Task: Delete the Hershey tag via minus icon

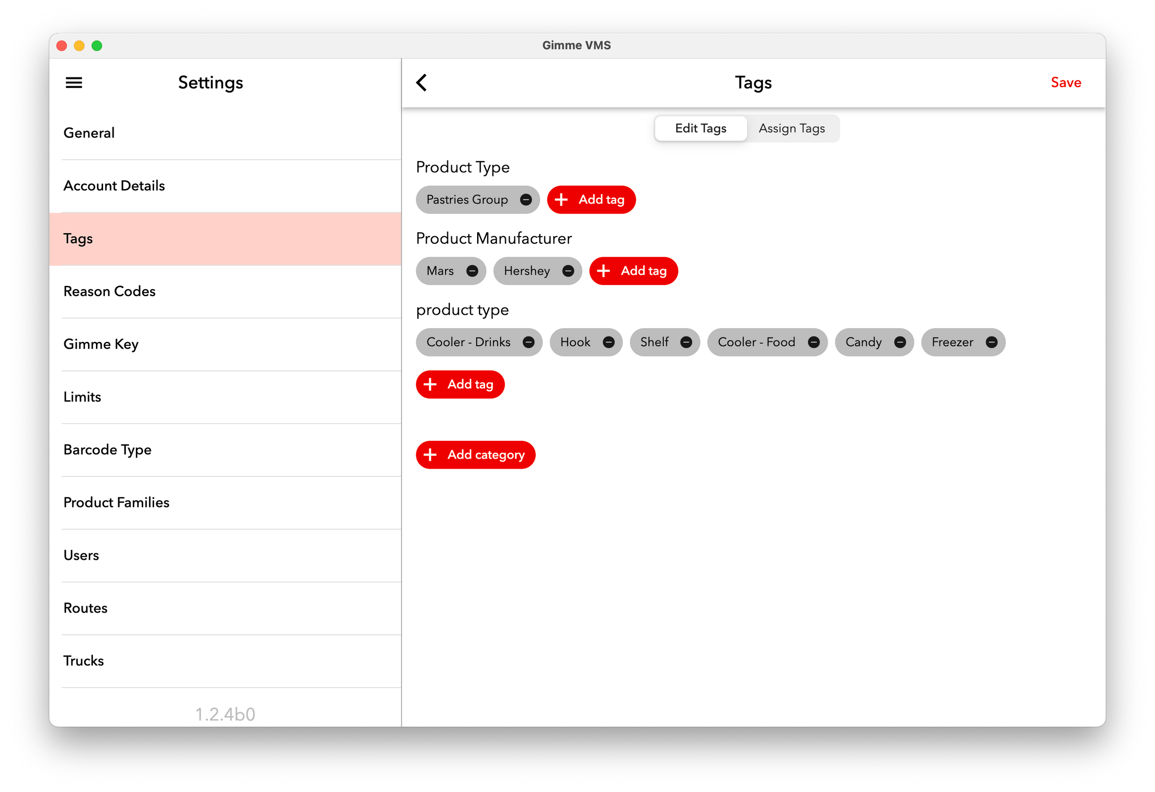Action: pos(568,271)
